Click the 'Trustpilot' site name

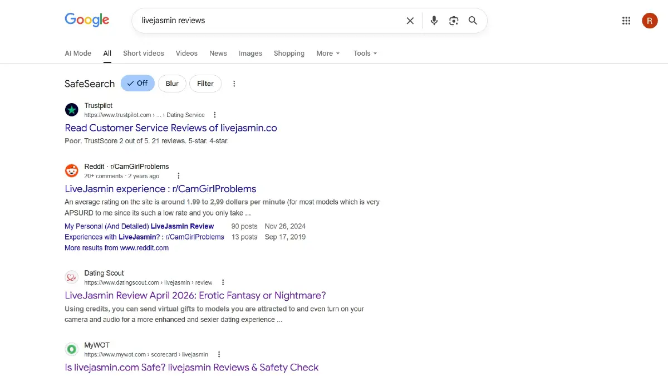[x=99, y=106]
